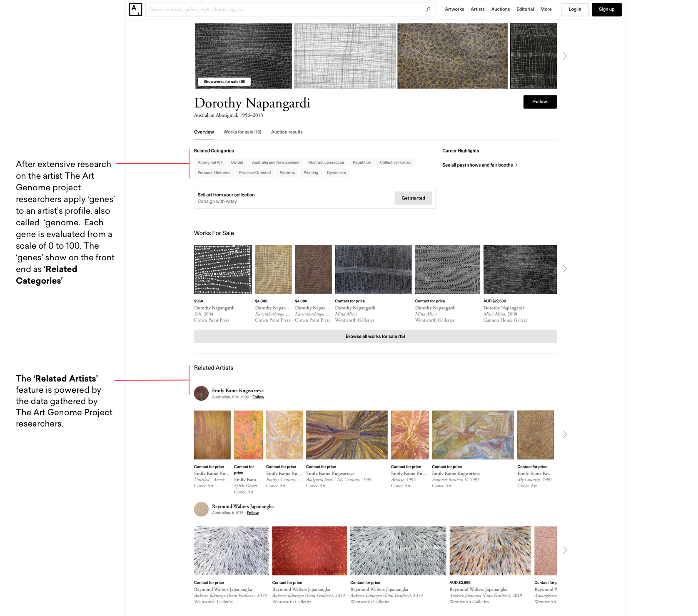Open the Editorial menu
This screenshot has height=616, width=698.
pos(525,9)
